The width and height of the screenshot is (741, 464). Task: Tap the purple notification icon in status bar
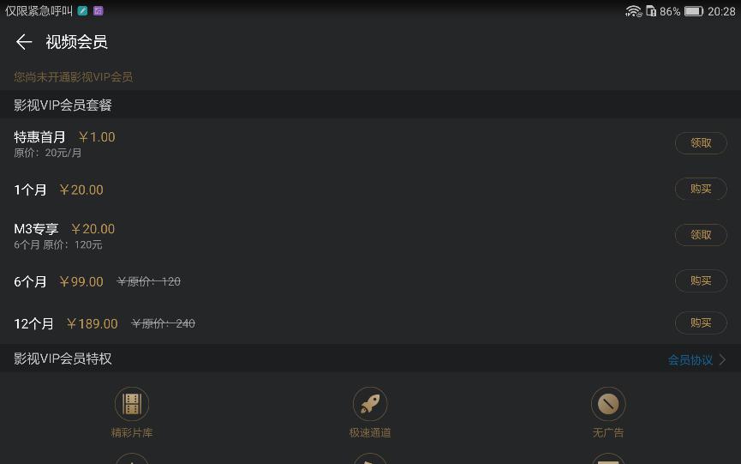99,11
